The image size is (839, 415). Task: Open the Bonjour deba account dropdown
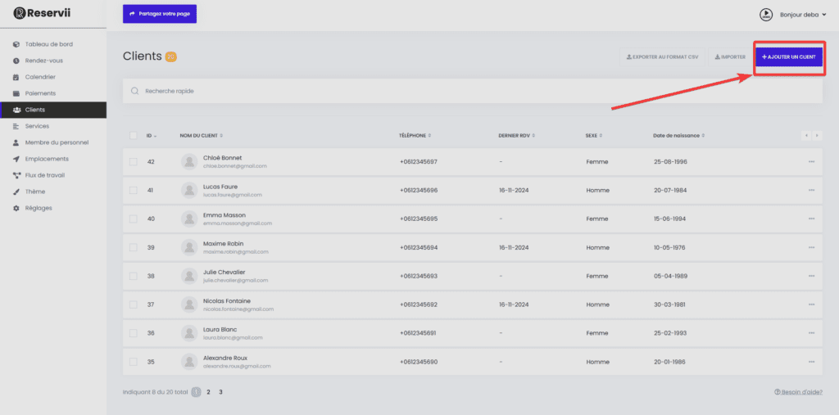[x=803, y=15]
